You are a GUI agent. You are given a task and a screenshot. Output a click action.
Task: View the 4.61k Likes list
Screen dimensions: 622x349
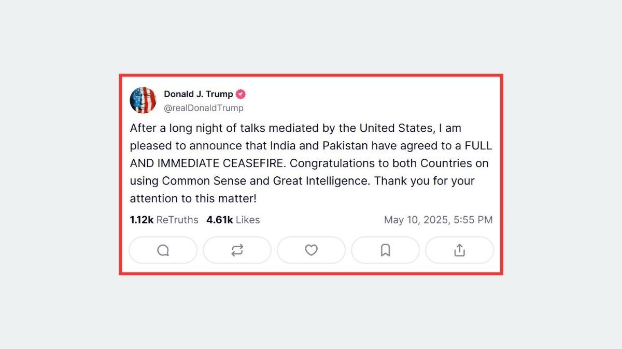pyautogui.click(x=233, y=220)
